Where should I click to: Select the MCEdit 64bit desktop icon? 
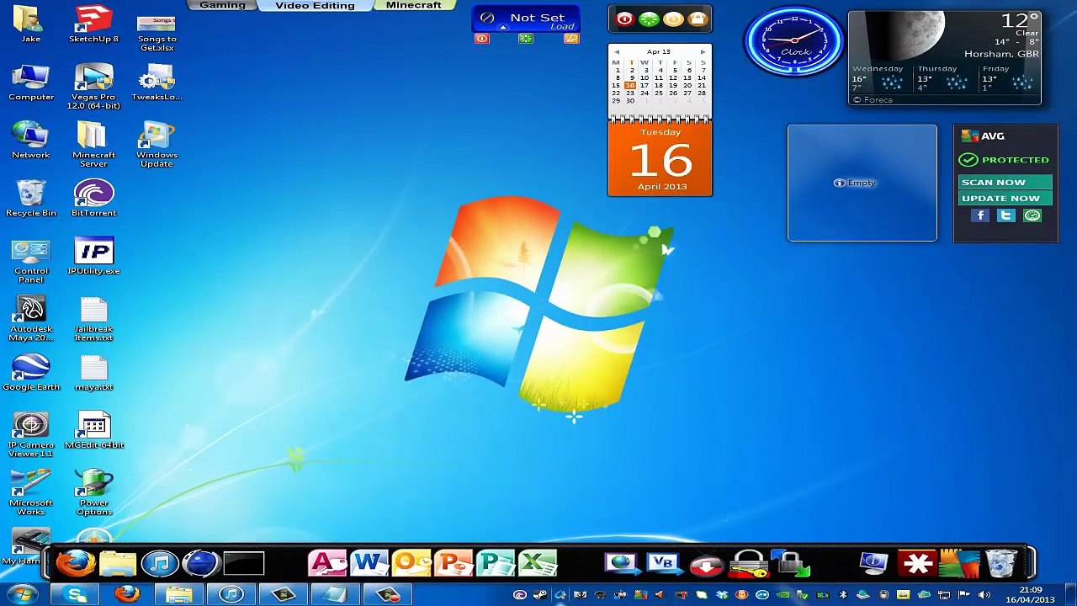[x=93, y=430]
